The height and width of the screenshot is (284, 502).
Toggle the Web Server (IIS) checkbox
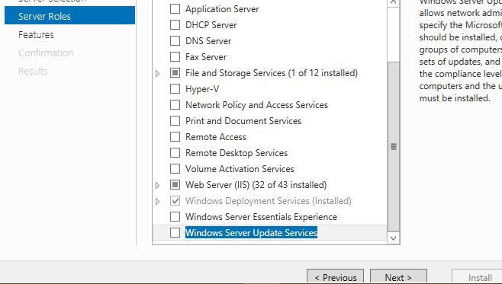point(175,185)
